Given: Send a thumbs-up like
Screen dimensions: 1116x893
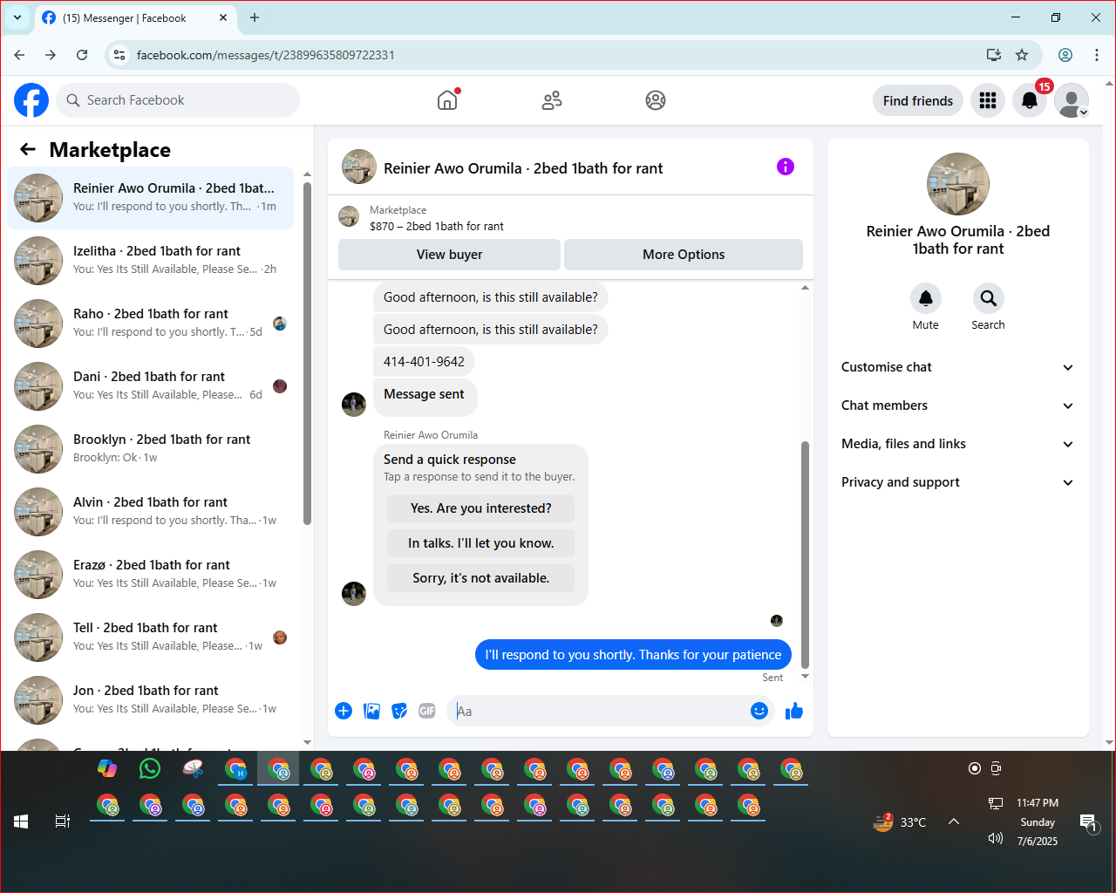Looking at the screenshot, I should click(793, 711).
